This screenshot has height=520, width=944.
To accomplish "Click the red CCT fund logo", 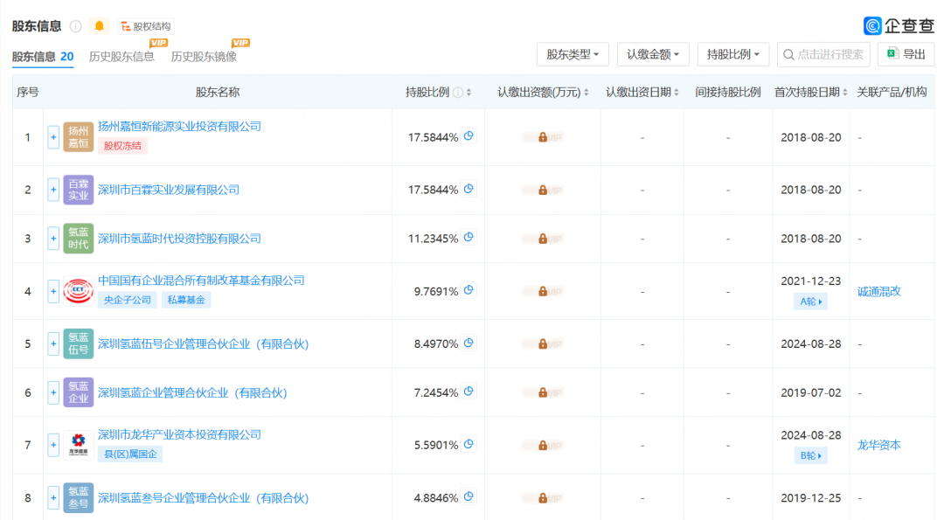I will [x=79, y=291].
